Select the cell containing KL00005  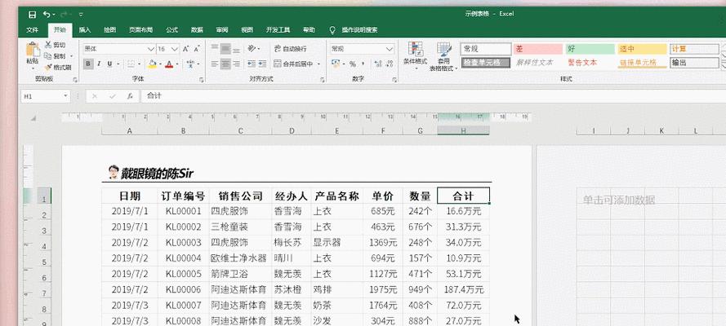pyautogui.click(x=184, y=275)
